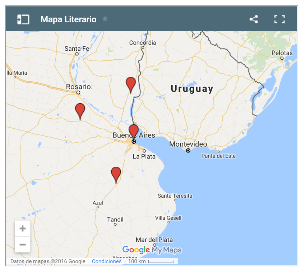301x270 pixels.
Task: Click the Santa Fe city label
Action: 77,49
